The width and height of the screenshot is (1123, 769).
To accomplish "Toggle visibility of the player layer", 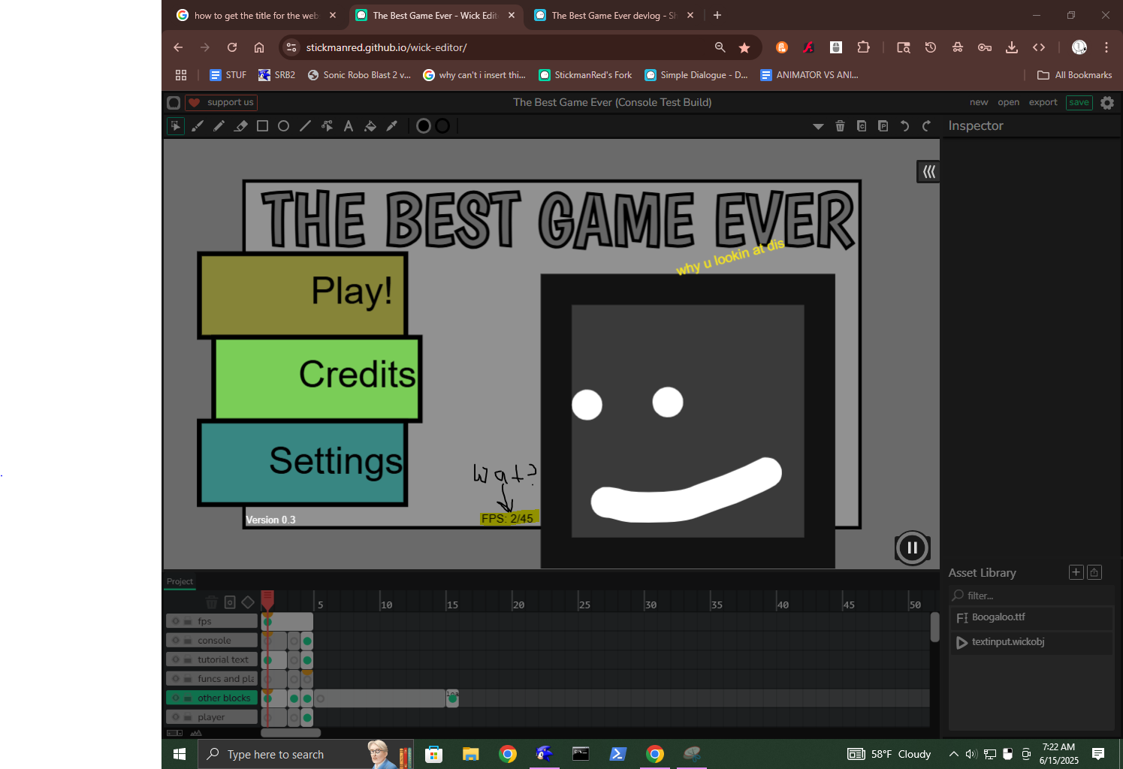I will (x=176, y=717).
